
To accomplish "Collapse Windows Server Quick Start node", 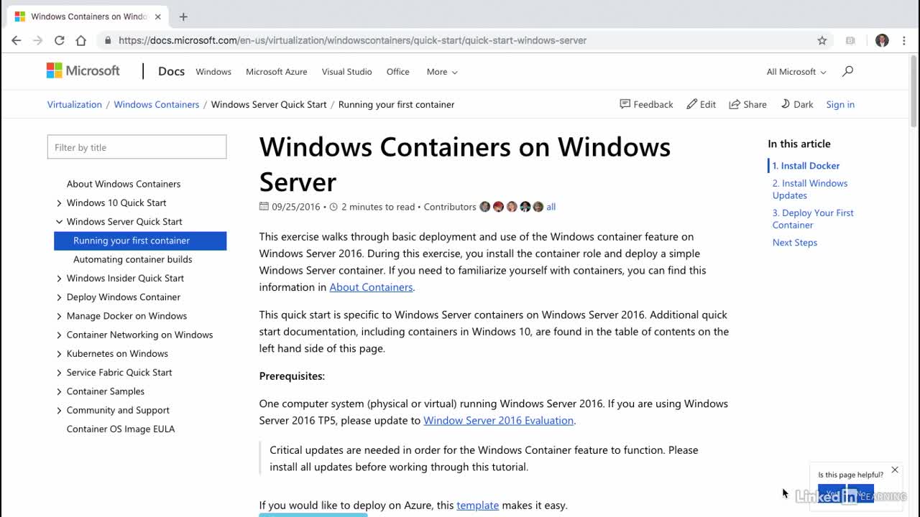I will 59,222.
